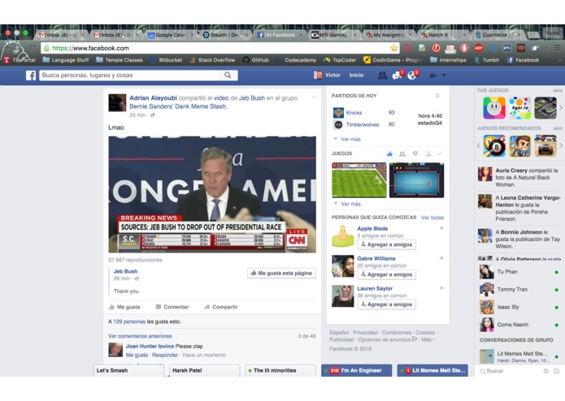Open chat settings gear icon
Viewport: 565px width, 401px height.
(546, 371)
